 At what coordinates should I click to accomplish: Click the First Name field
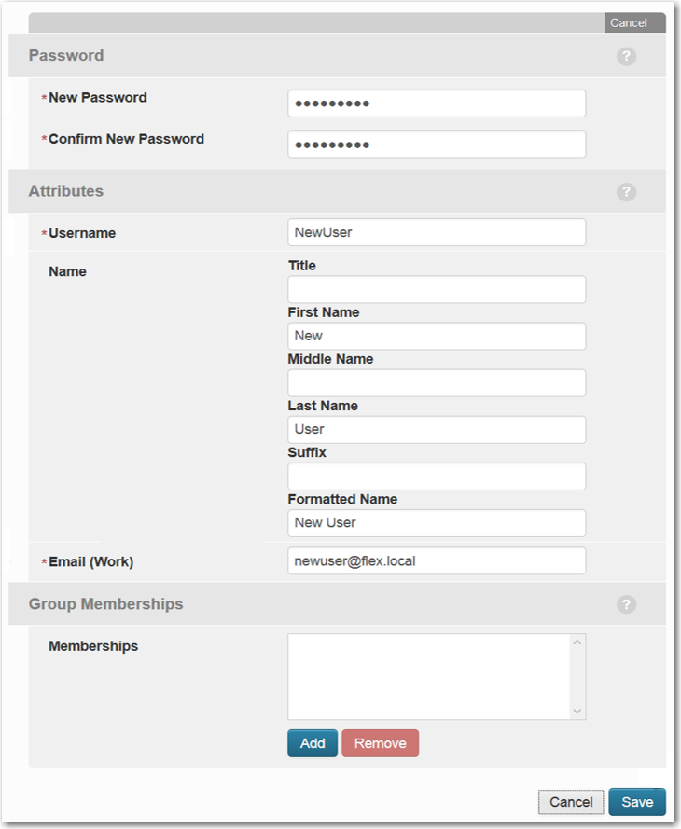pos(436,336)
